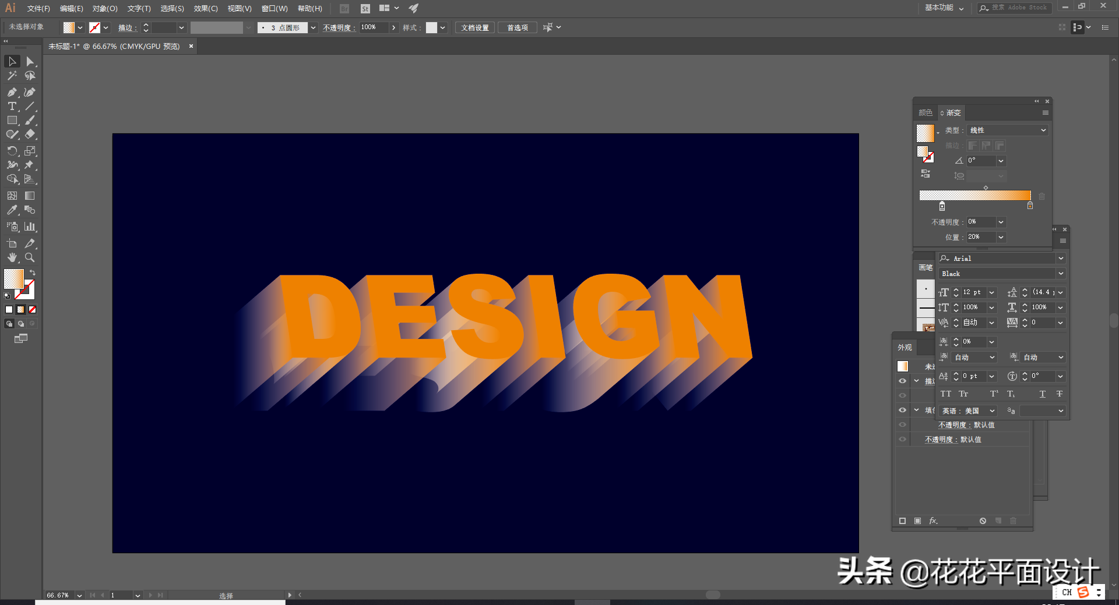
Task: Toggle the Underline text style button
Action: tap(1042, 394)
